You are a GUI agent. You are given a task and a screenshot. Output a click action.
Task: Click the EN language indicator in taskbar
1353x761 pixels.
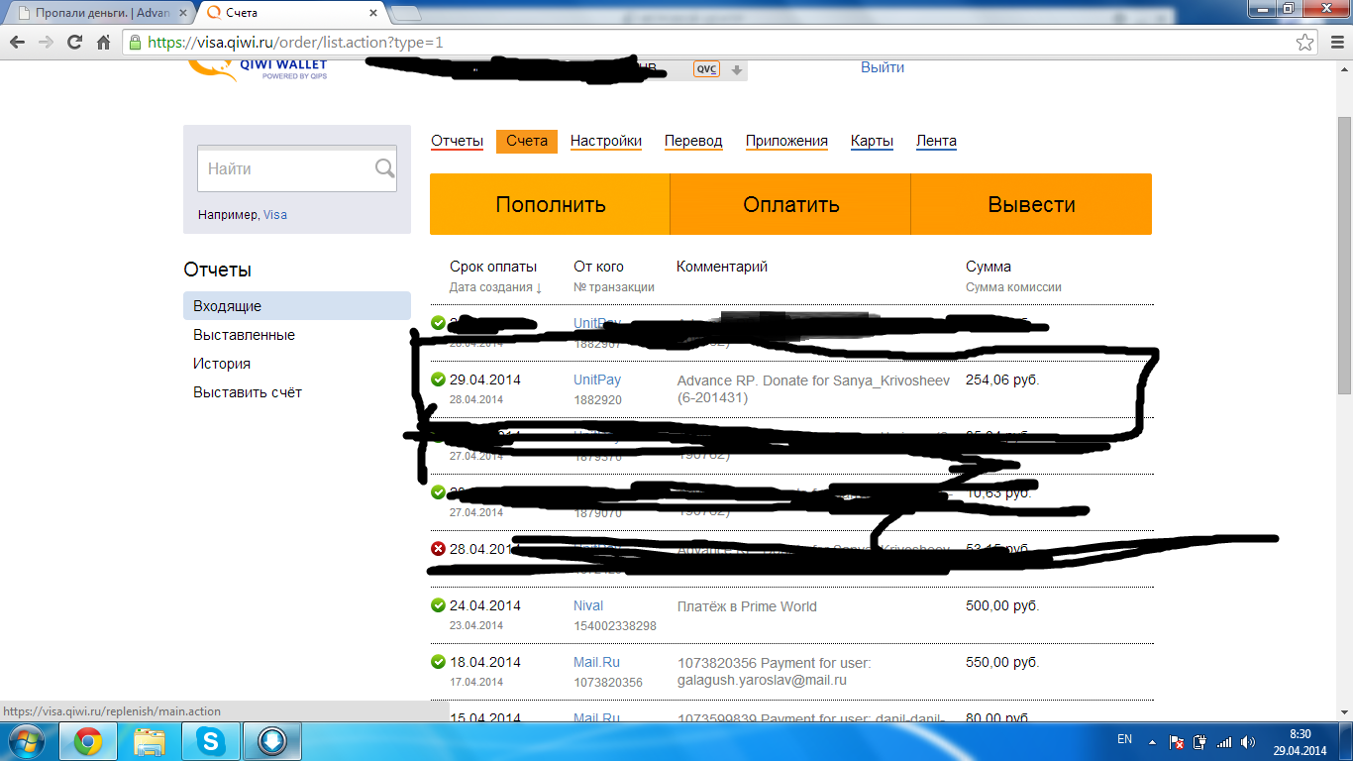1124,739
